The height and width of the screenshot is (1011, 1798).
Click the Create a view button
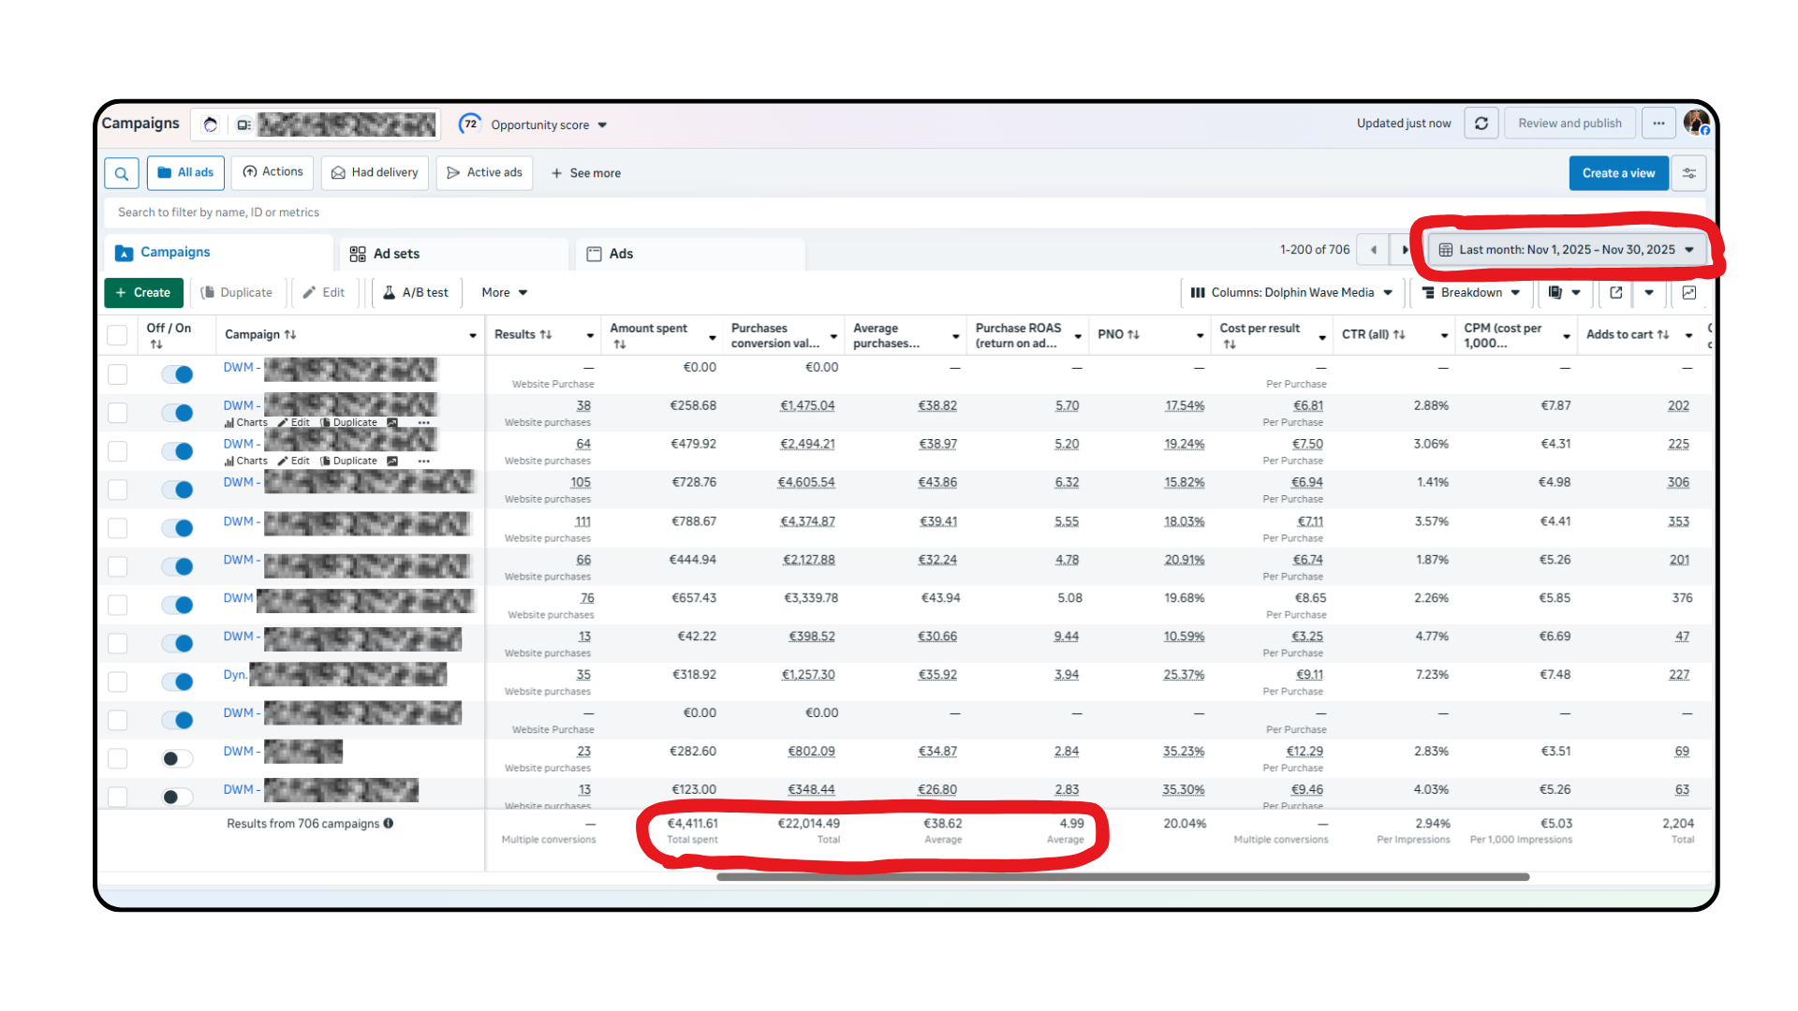tap(1618, 173)
